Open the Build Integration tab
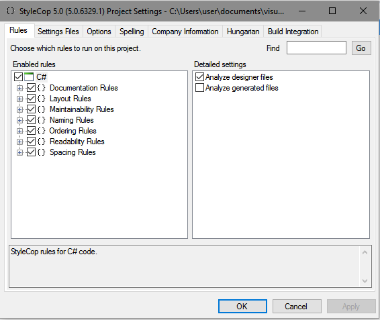Screen dimensions: 380x320 click(x=293, y=32)
